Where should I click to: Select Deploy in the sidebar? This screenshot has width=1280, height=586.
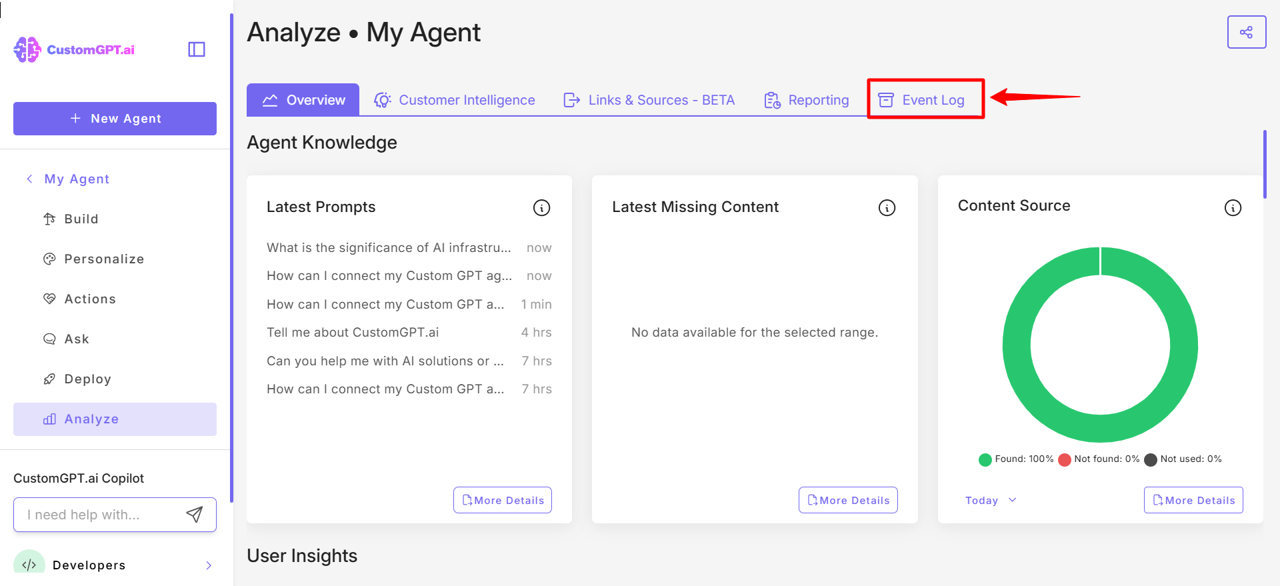[115, 379]
